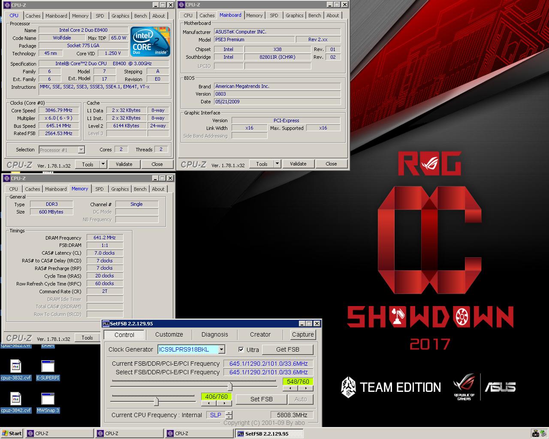This screenshot has height=439, width=549.
Task: Select the Control tab in SetFSB
Action: pos(124,335)
